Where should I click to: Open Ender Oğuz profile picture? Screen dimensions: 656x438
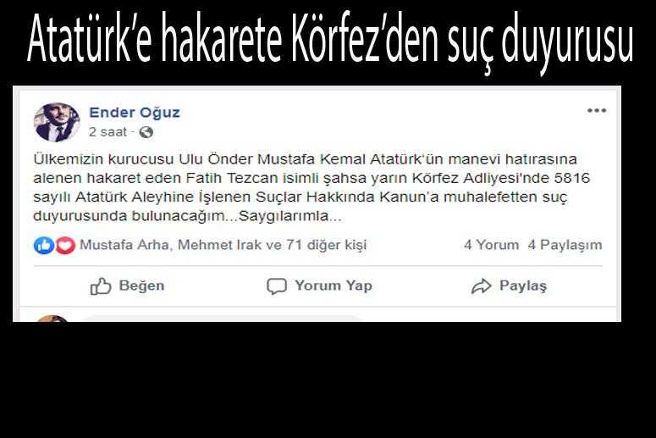pyautogui.click(x=57, y=122)
